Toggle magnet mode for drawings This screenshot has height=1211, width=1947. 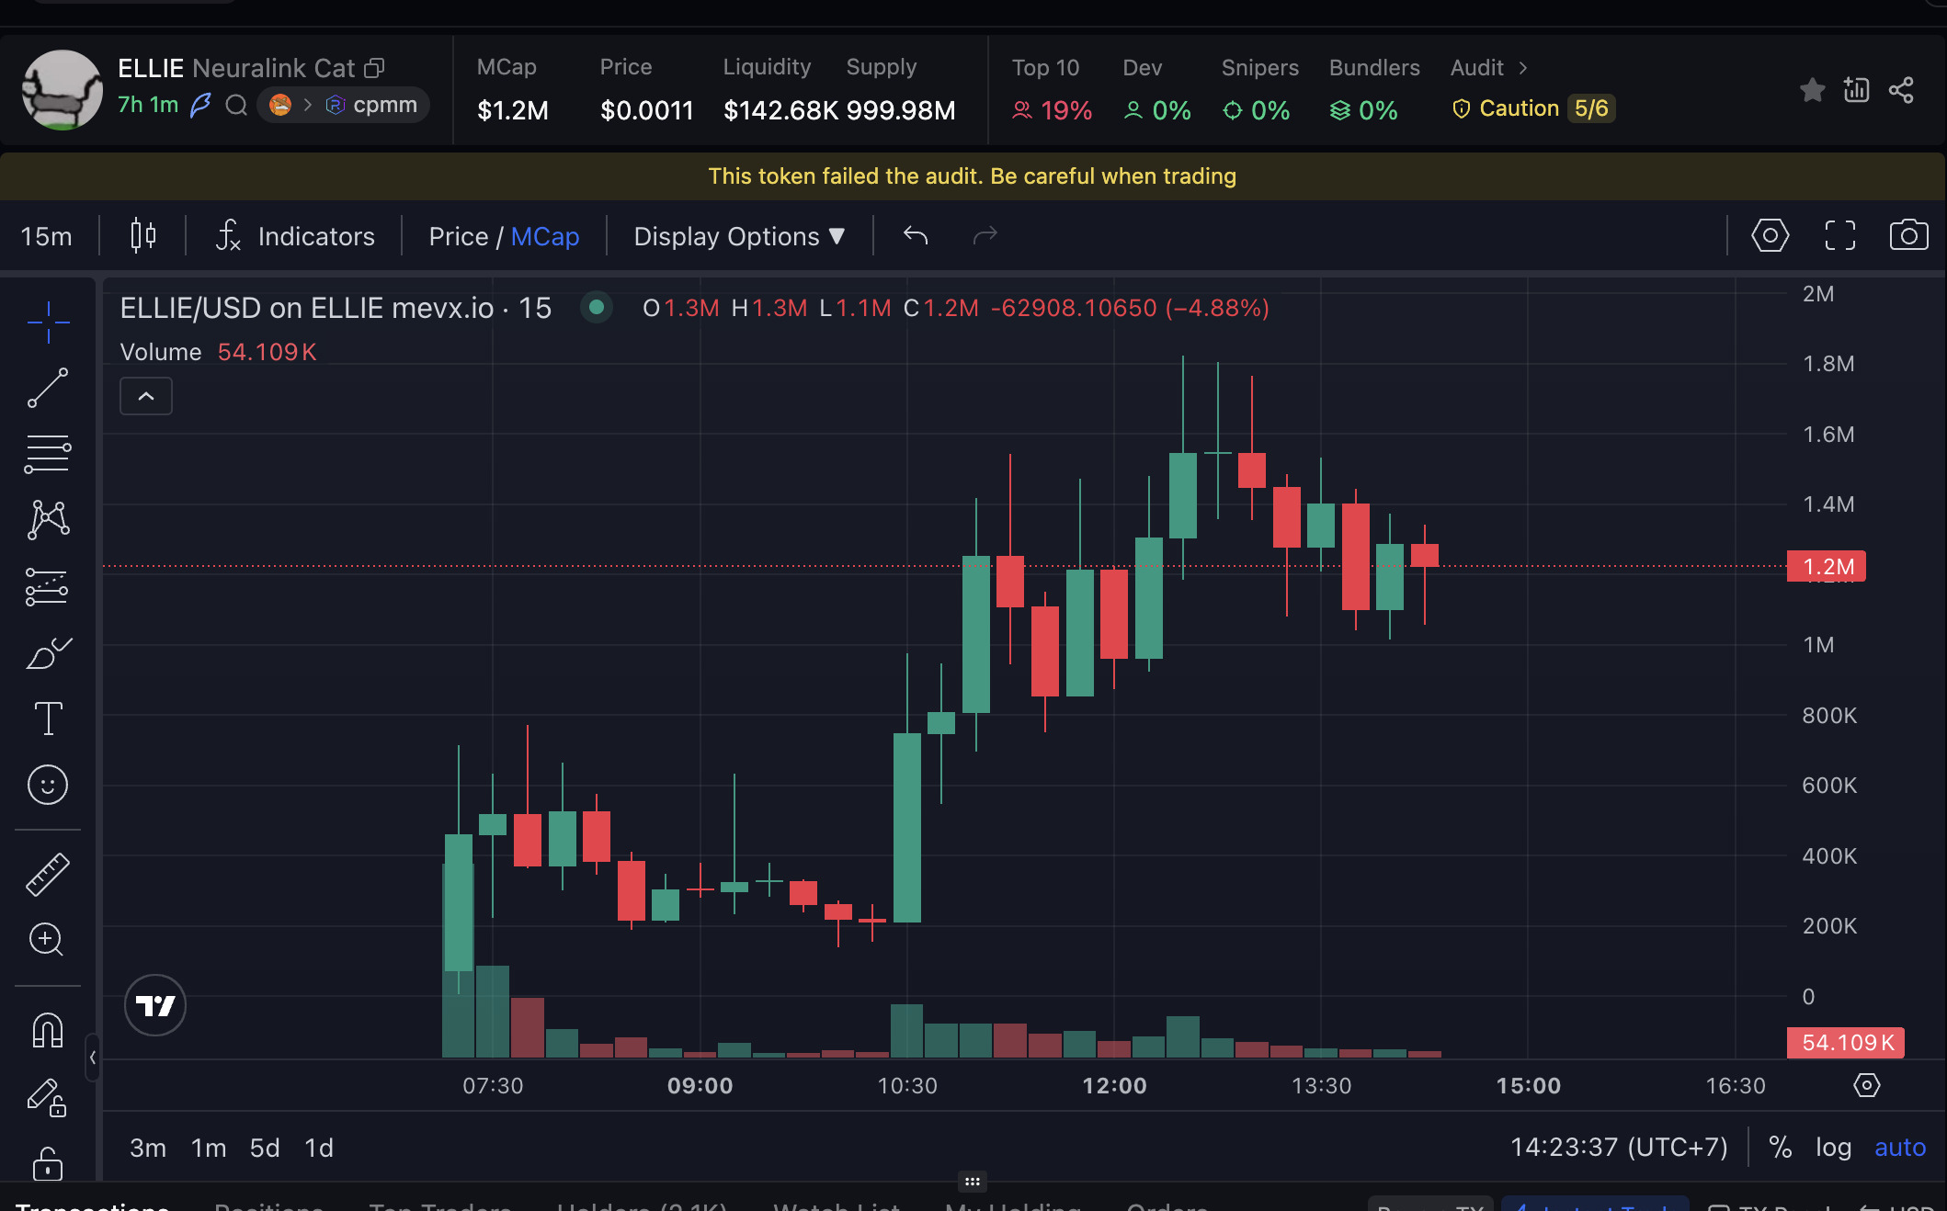(48, 1030)
